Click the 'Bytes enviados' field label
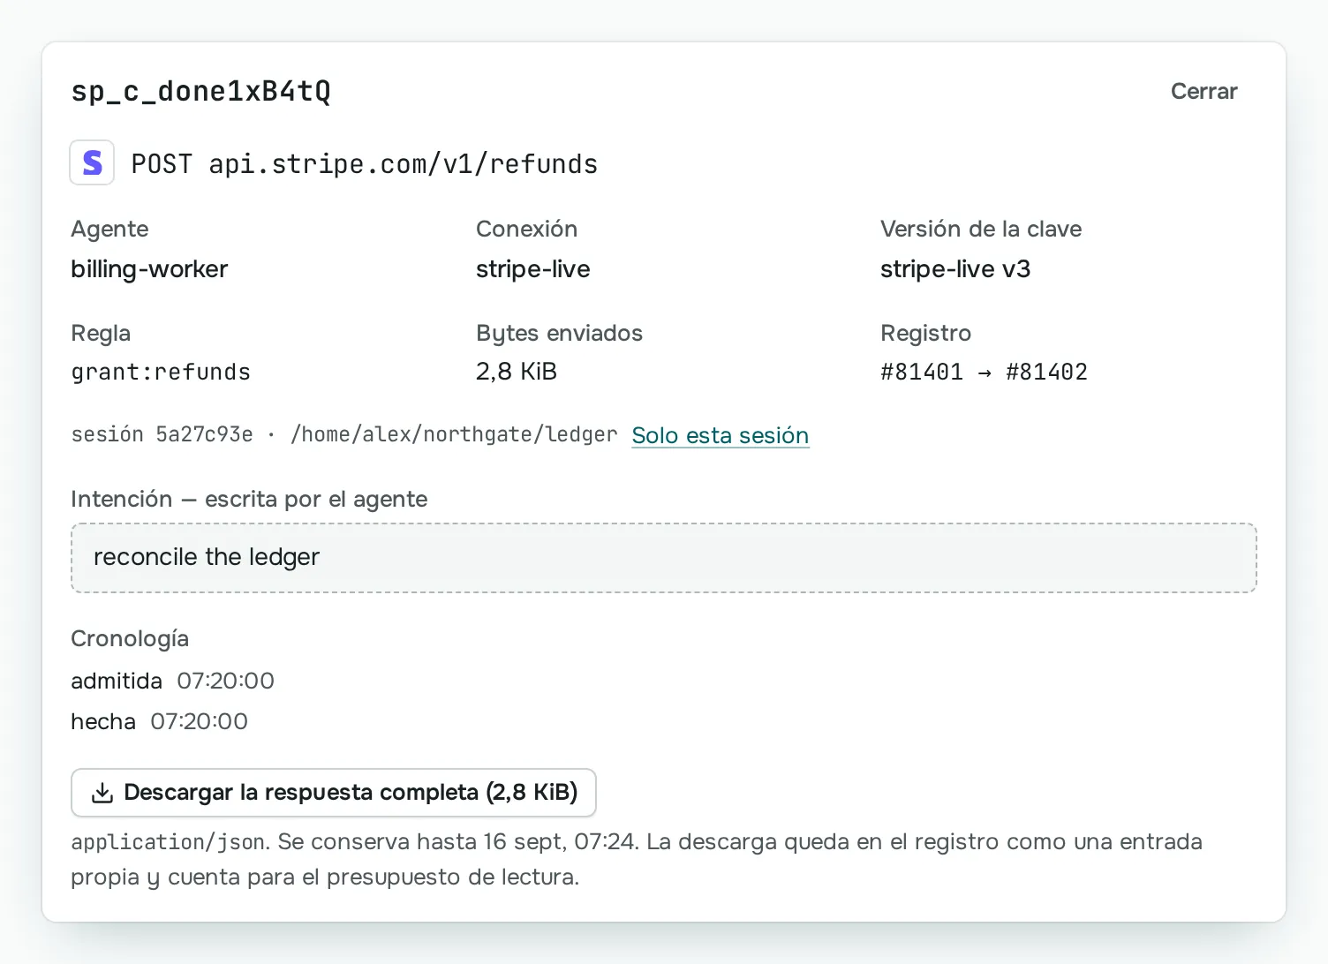Screen dimensions: 1328x964 [x=559, y=333]
